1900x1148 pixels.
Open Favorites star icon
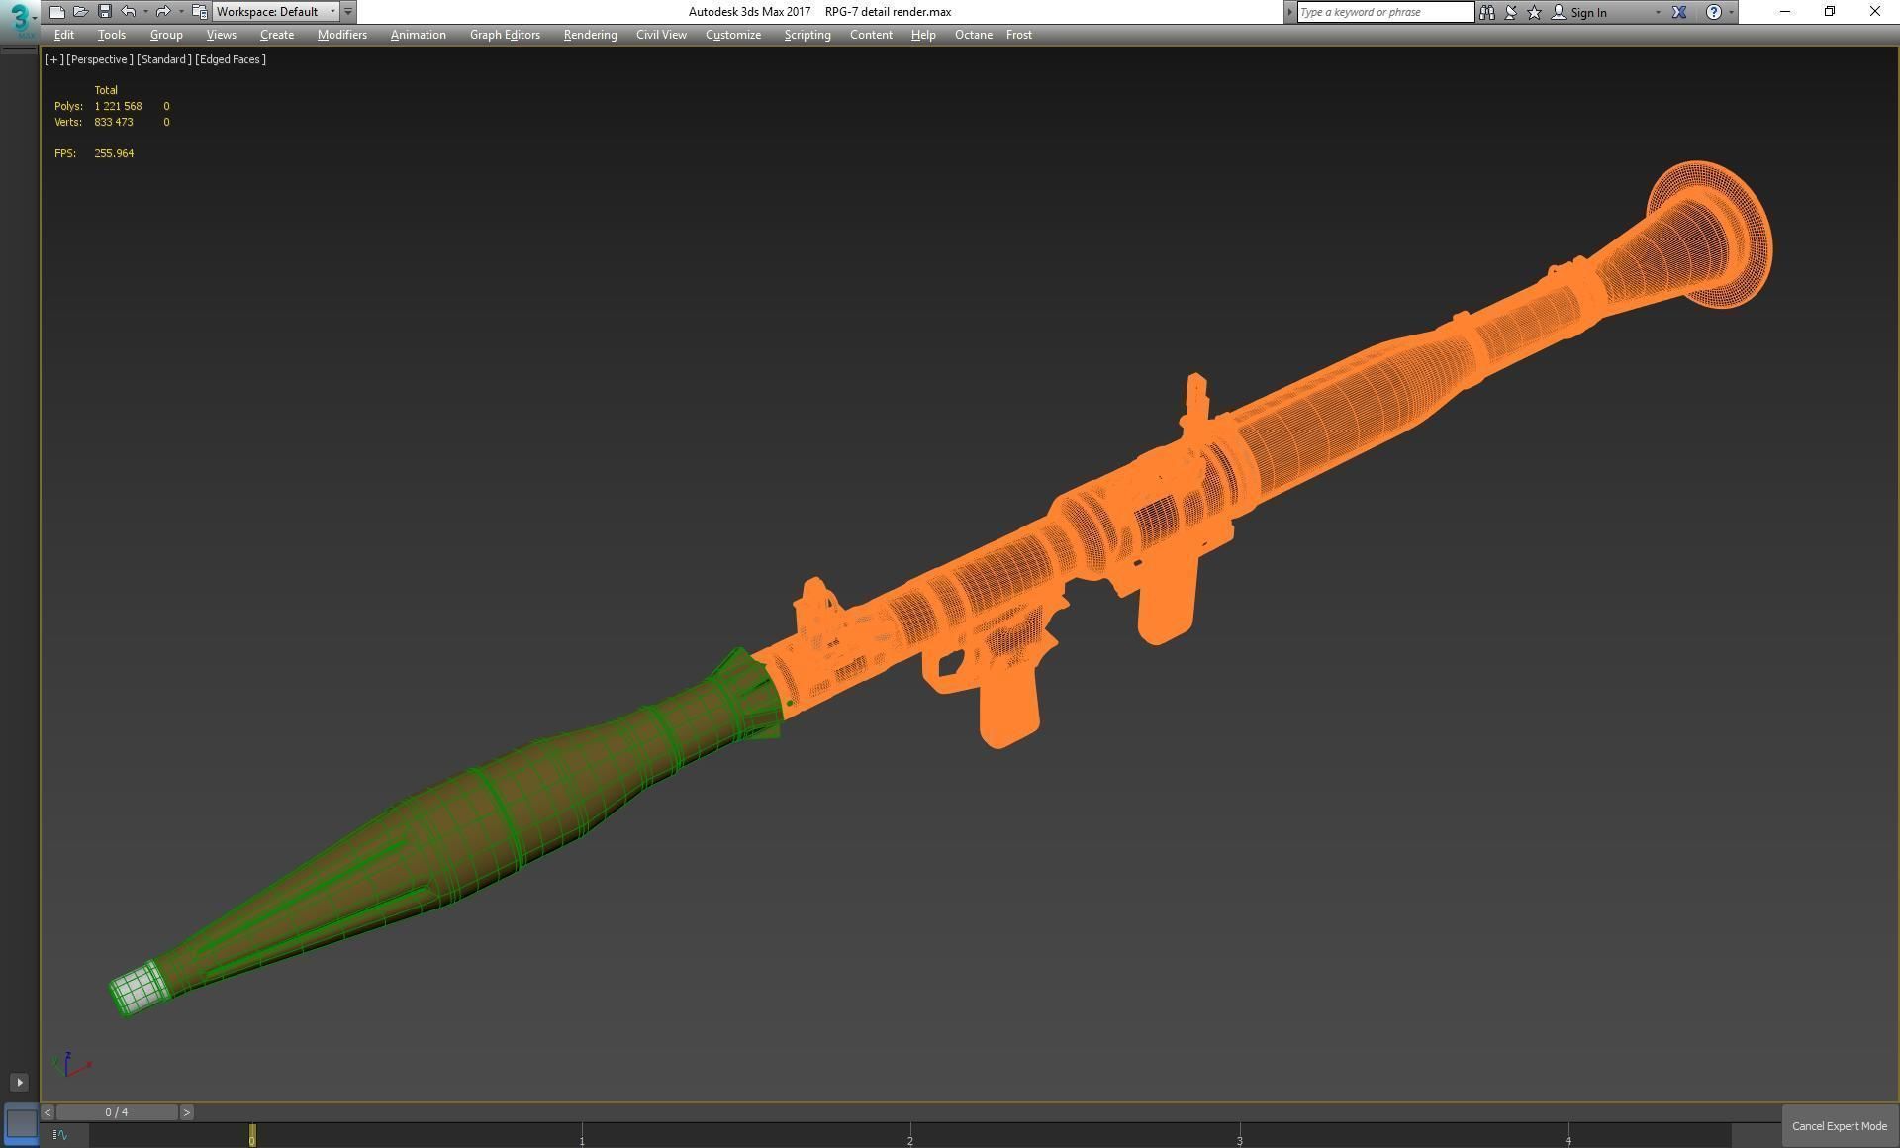coord(1534,12)
